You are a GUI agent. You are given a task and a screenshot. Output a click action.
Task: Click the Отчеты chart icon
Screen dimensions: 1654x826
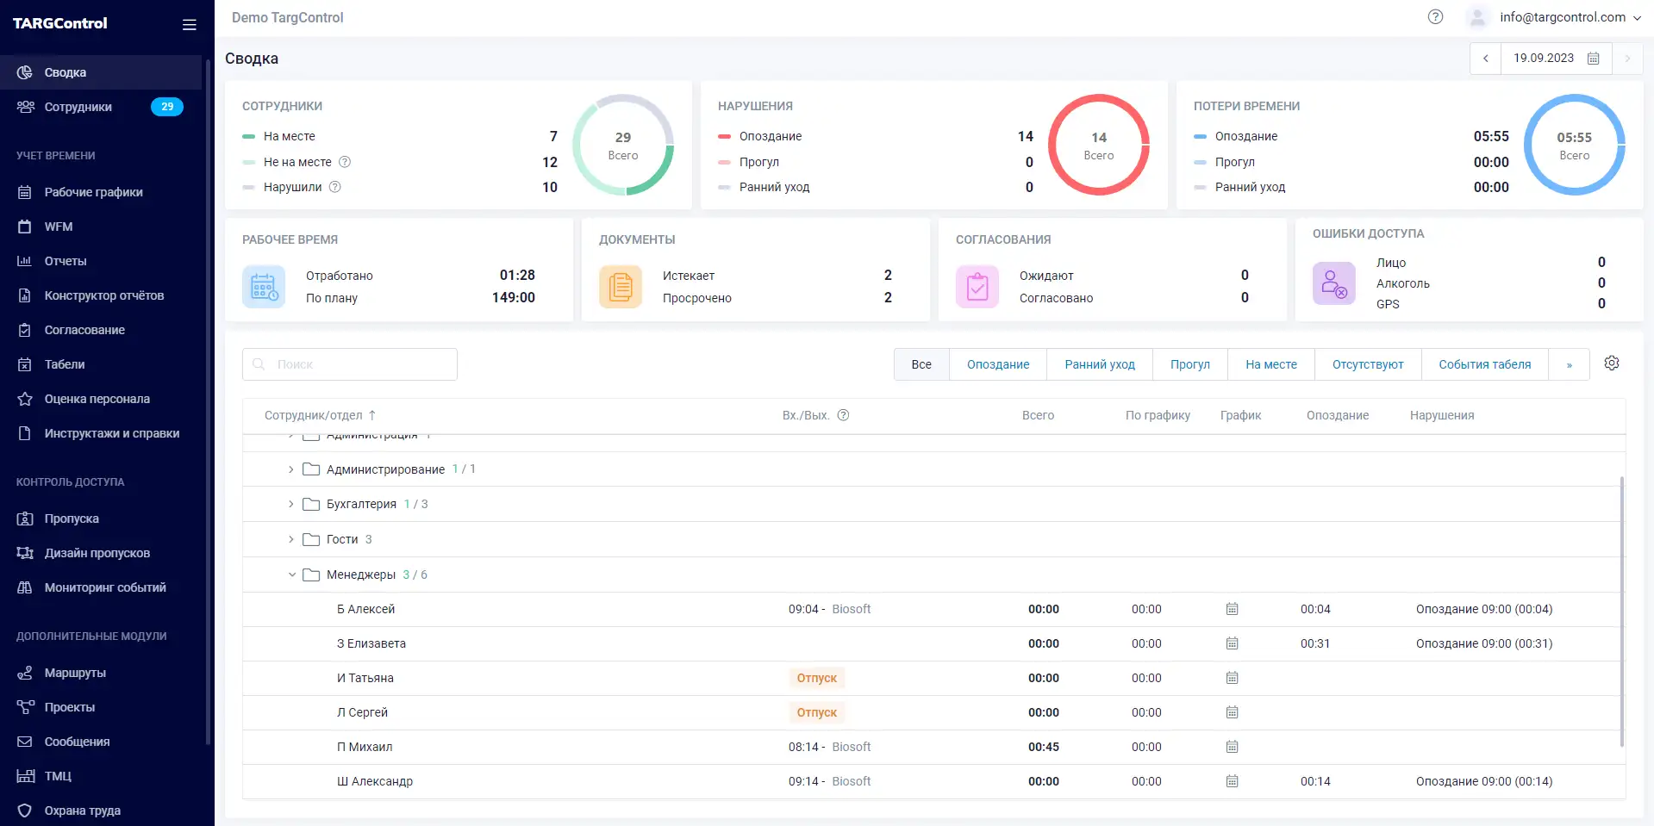pos(25,261)
